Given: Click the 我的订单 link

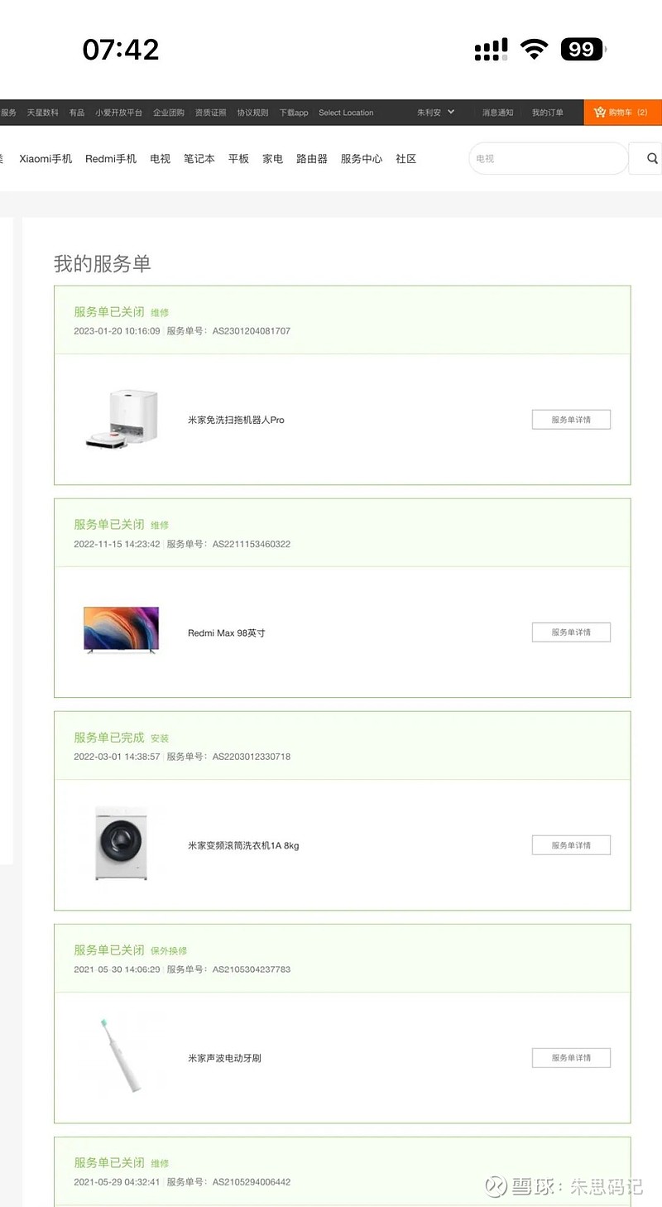Looking at the screenshot, I should [547, 113].
